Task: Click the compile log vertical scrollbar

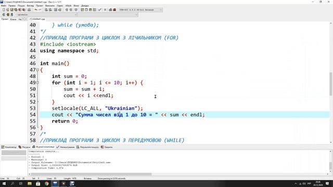Action: (x=330, y=165)
